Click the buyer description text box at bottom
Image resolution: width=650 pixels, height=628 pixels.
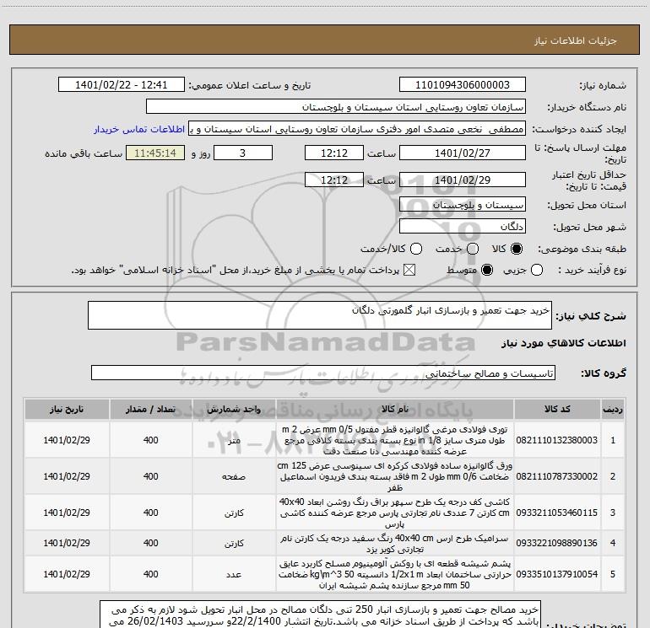point(321,615)
